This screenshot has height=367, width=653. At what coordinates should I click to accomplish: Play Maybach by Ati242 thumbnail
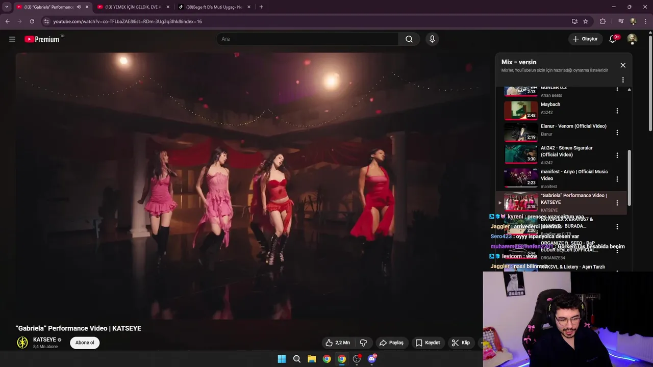tap(521, 111)
